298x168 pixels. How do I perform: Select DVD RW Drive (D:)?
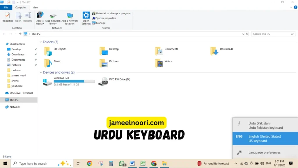[x=114, y=81]
